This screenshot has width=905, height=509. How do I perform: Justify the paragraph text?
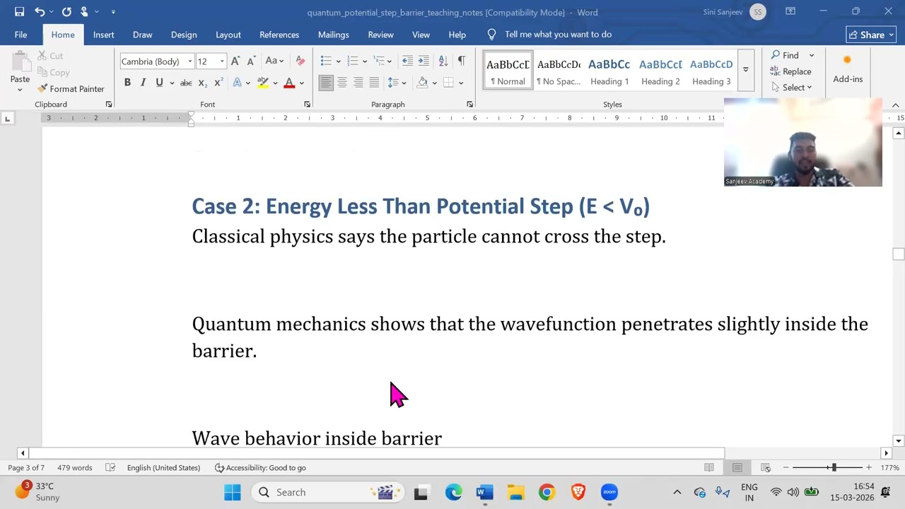374,83
